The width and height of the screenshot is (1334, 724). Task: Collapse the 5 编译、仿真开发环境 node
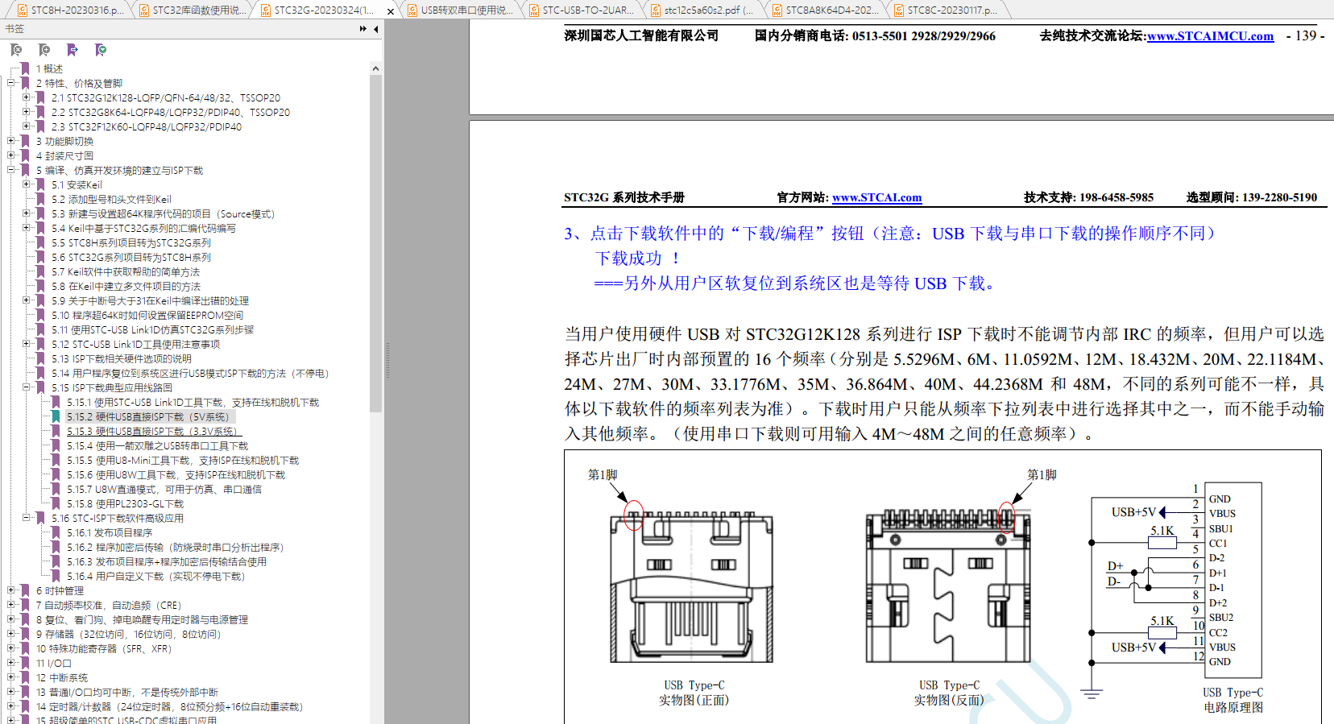click(10, 170)
